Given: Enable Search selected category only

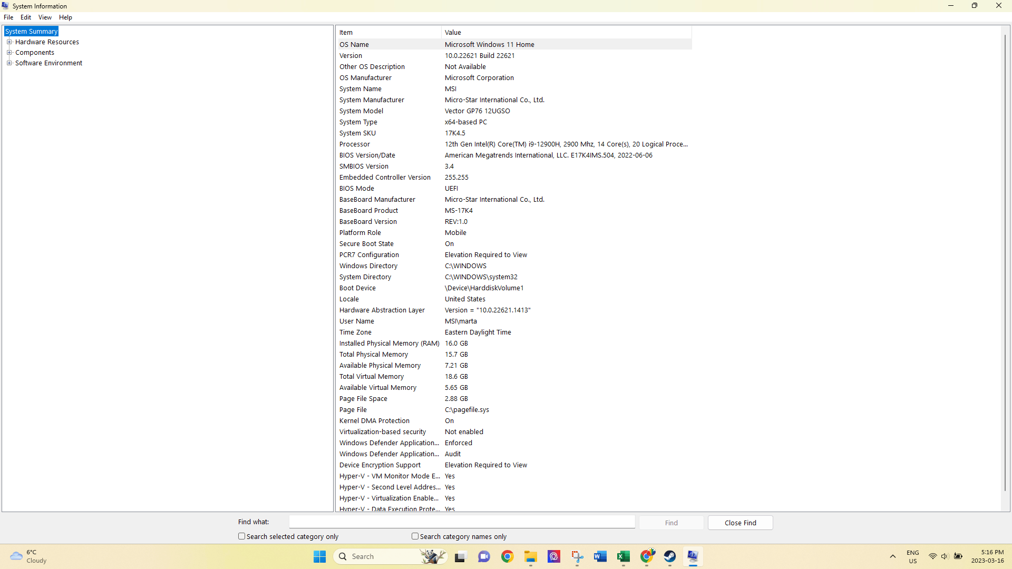Looking at the screenshot, I should pos(242,536).
